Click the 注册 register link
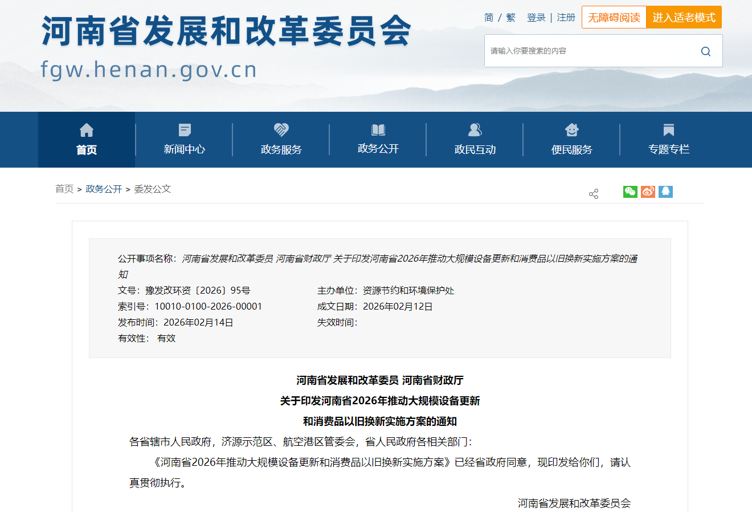 [x=566, y=18]
